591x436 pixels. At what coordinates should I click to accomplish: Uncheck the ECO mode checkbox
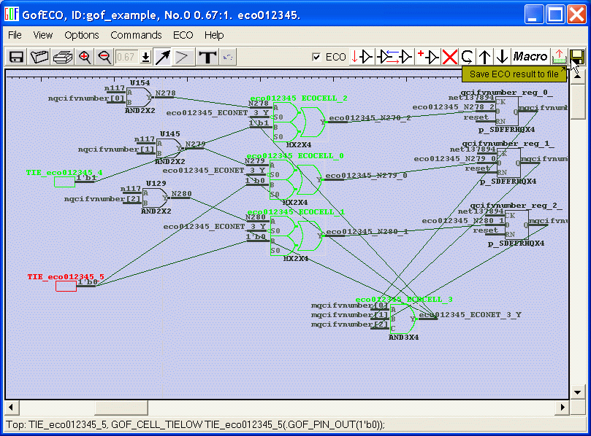[316, 57]
